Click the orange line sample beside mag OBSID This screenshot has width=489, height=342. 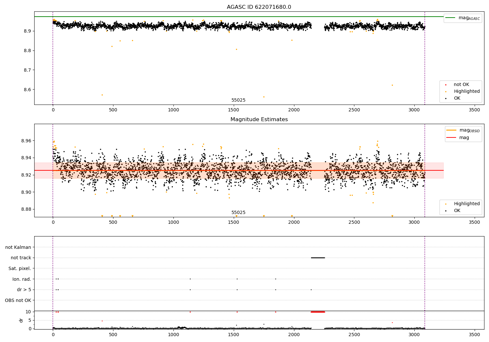coord(452,130)
